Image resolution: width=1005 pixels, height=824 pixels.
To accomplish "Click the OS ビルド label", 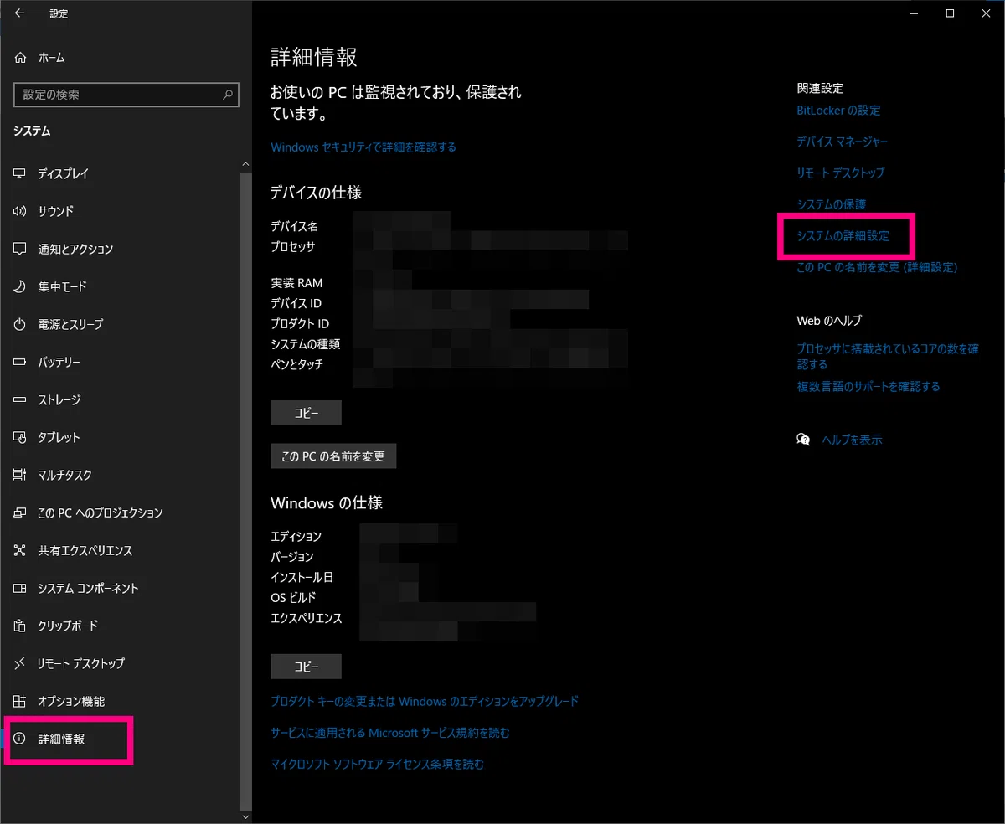I will [293, 598].
